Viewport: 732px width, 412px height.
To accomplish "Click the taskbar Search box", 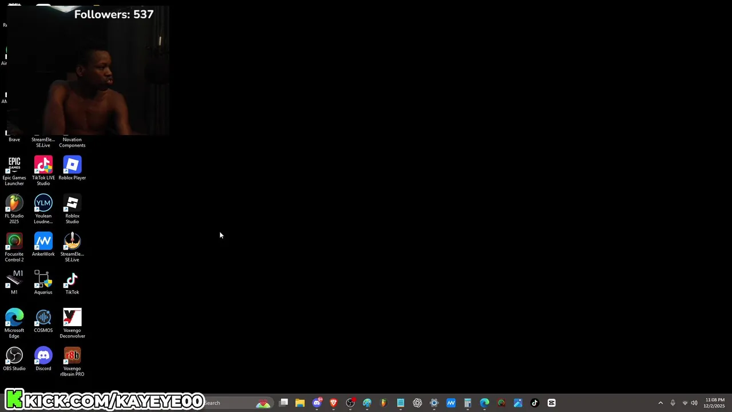I will pos(237,403).
